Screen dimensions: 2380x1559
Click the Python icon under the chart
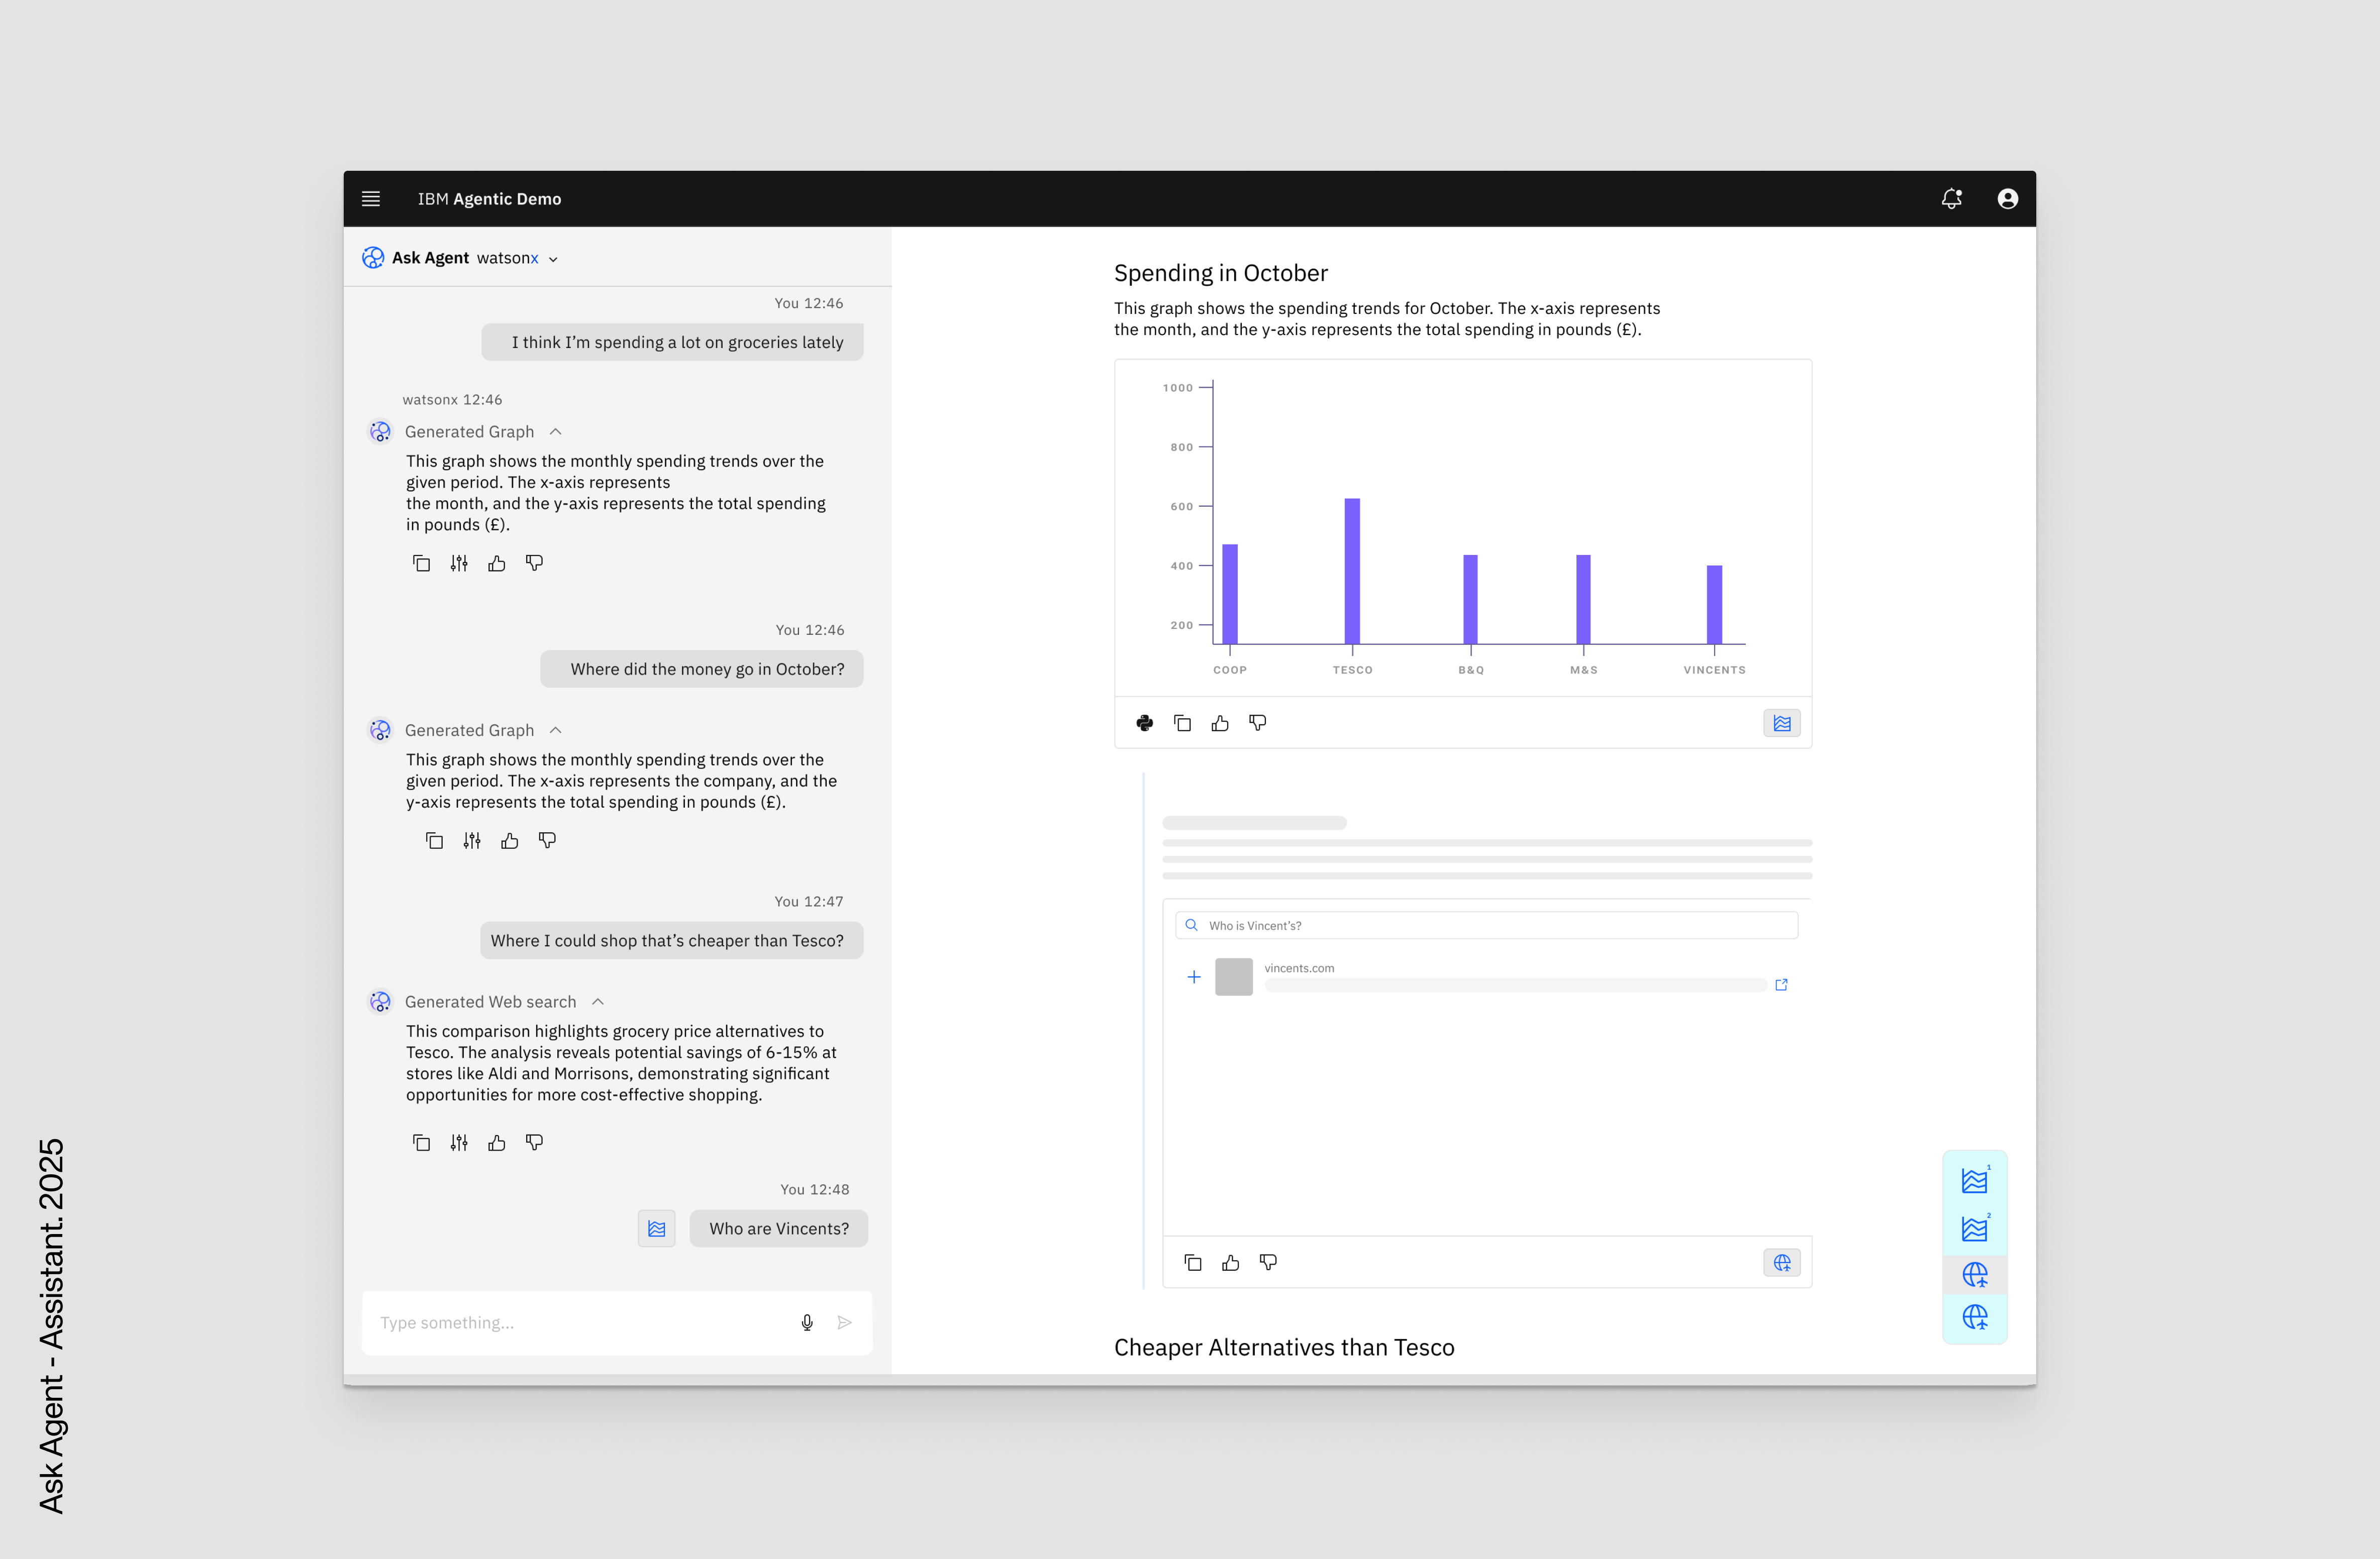tap(1145, 723)
